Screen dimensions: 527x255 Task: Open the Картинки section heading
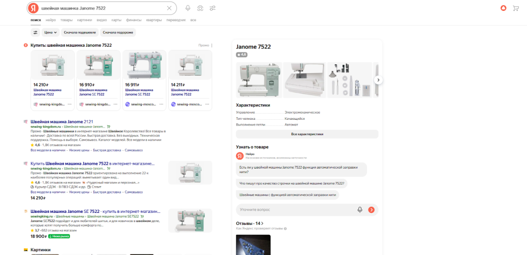[x=40, y=250]
